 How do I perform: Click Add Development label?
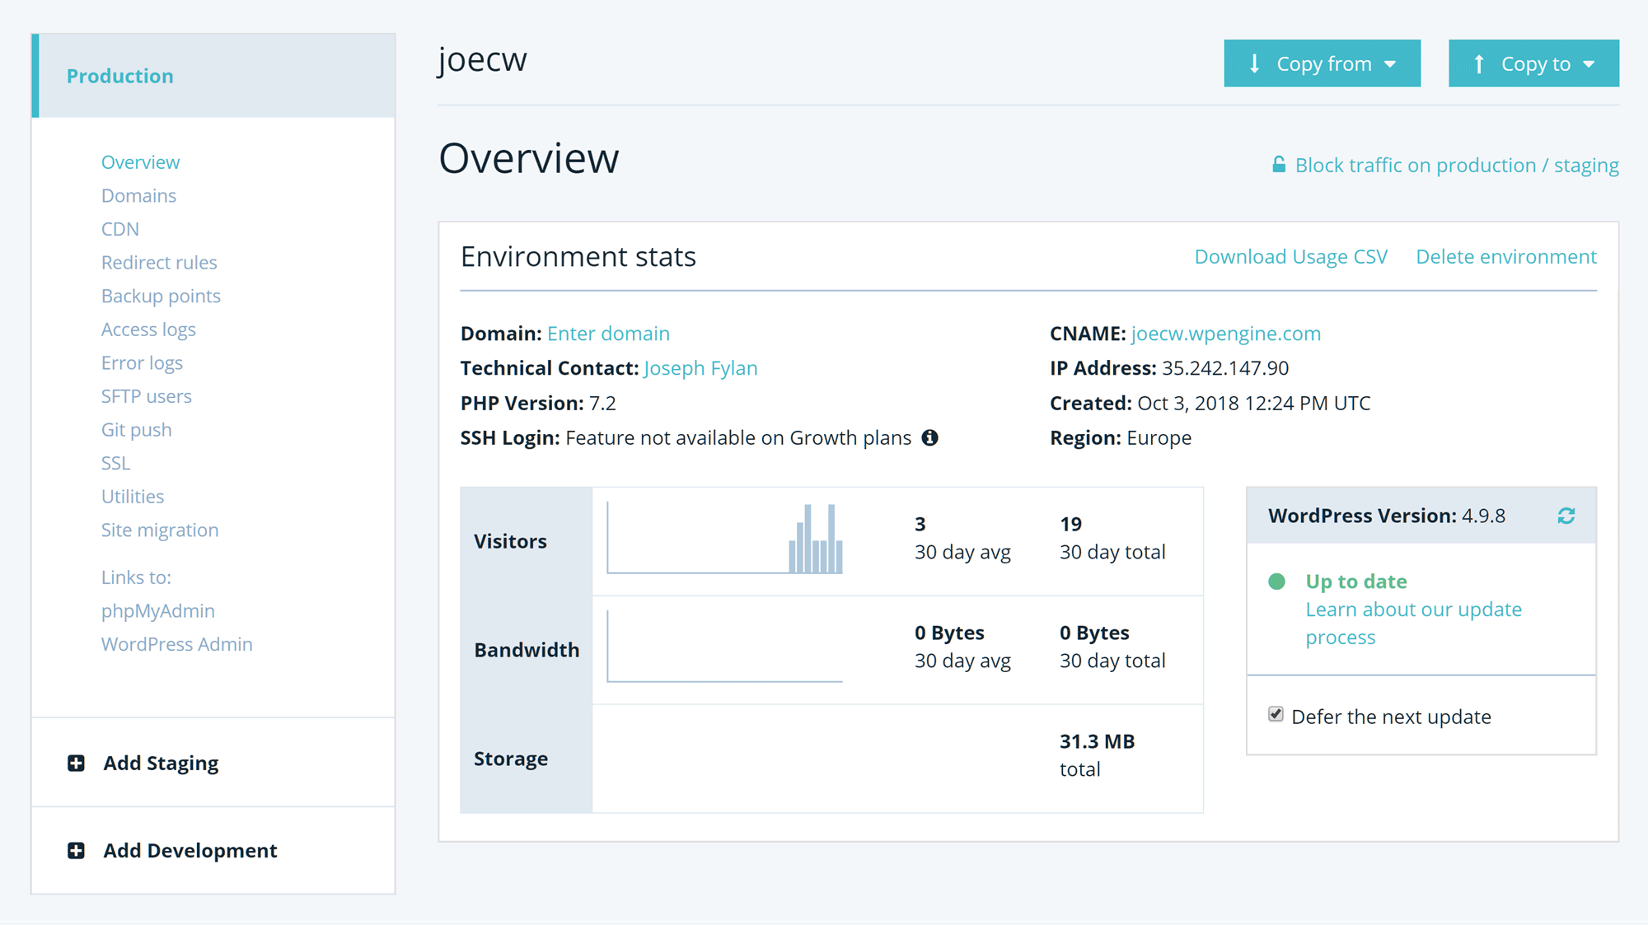190,850
